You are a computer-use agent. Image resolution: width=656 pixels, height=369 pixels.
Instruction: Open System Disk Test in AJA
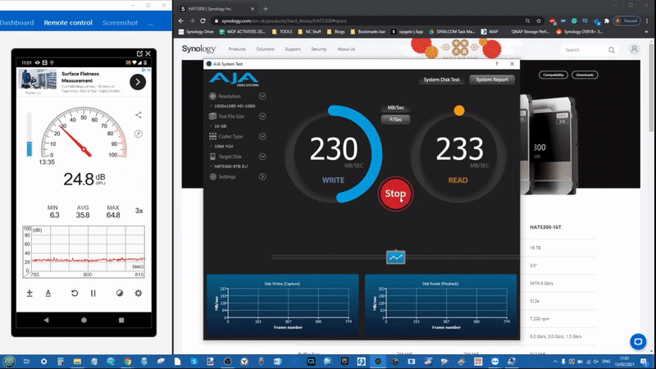pos(441,80)
